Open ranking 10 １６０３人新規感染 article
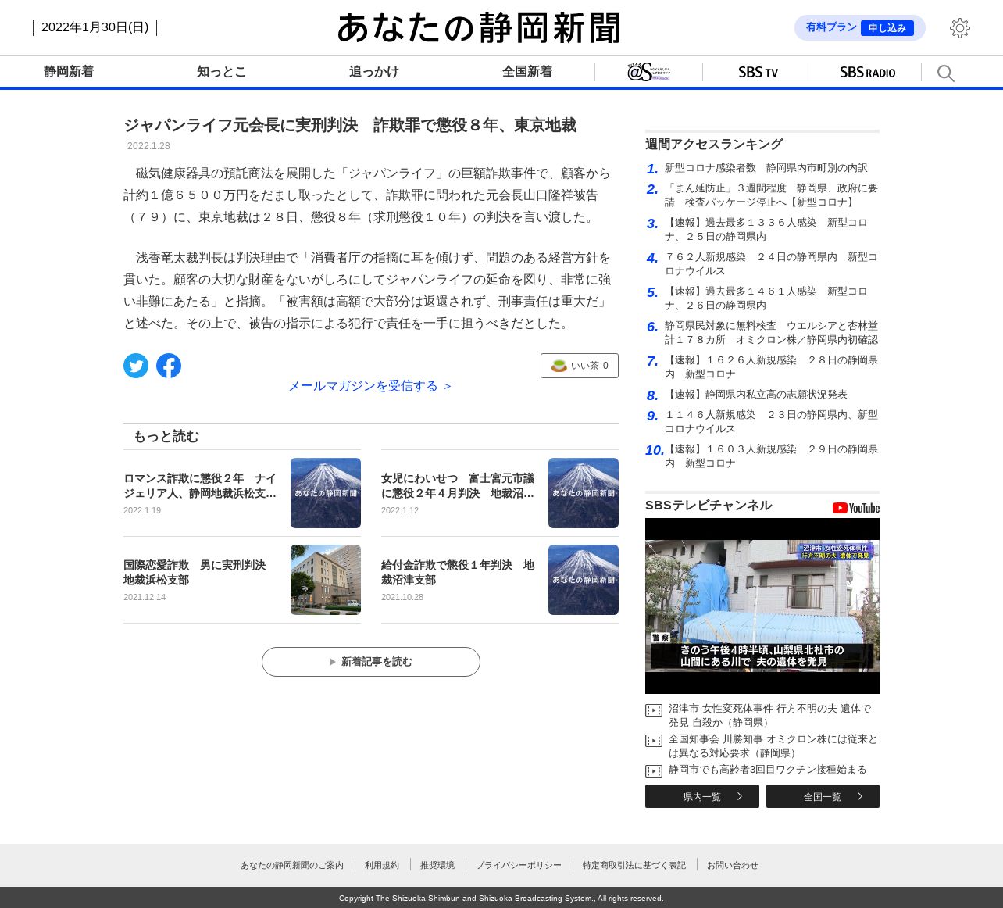The image size is (1003, 908). [x=771, y=456]
